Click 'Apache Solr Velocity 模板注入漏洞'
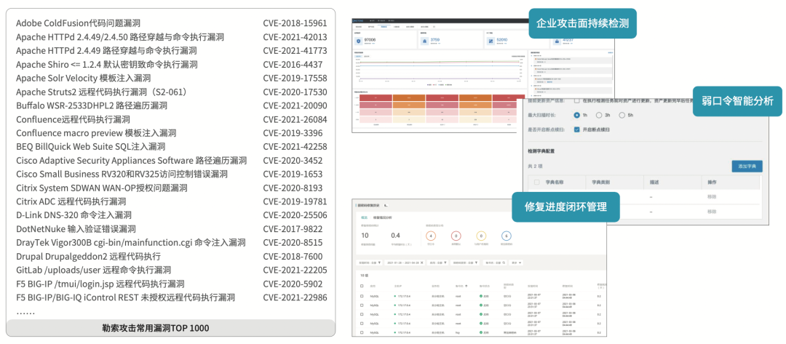 [83, 78]
